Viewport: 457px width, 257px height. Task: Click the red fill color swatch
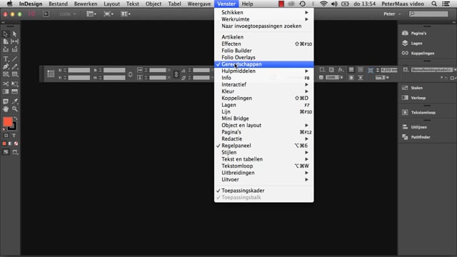pos(8,122)
